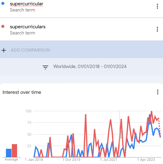Click the Note marker on the chart
Image resolution: width=163 pixels, height=164 pixels.
(122, 134)
